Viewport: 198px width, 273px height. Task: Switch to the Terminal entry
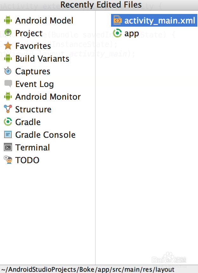click(32, 148)
